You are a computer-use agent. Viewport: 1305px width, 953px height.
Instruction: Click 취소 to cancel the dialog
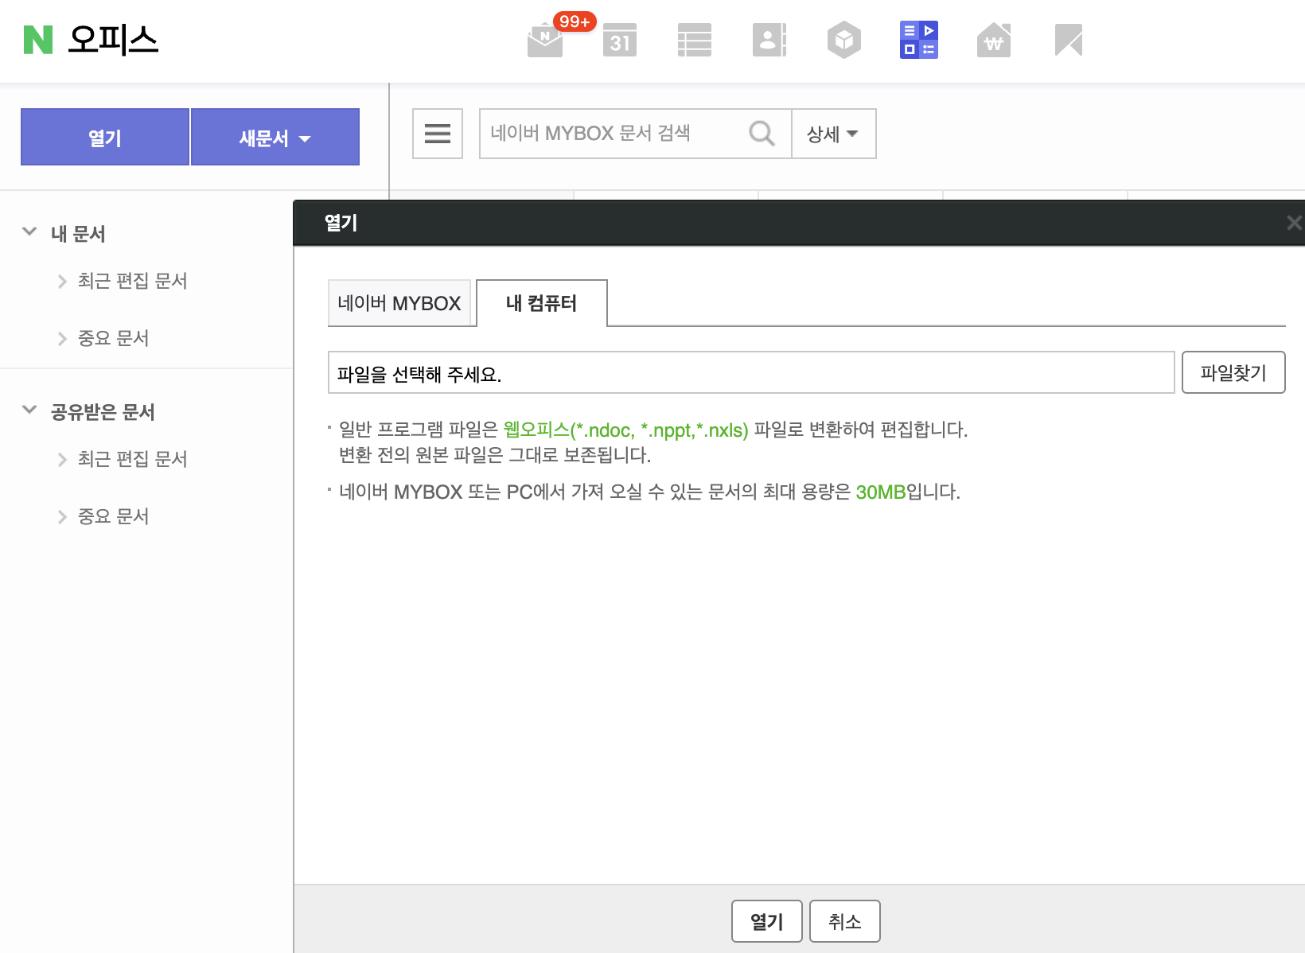pos(845,921)
